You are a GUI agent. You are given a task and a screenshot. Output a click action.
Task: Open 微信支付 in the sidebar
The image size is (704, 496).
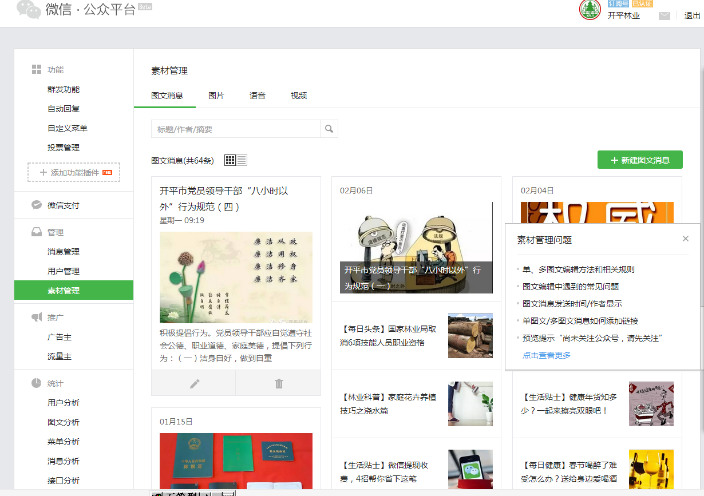tap(64, 205)
